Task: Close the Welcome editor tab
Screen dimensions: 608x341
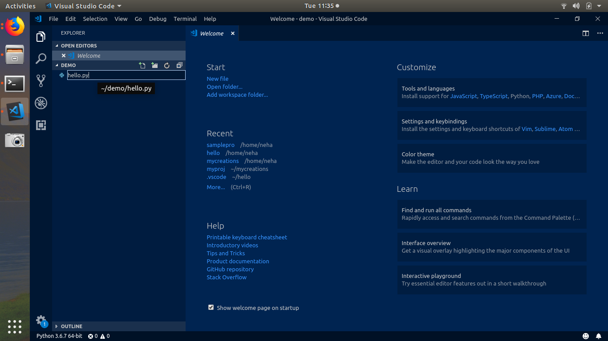Action: tap(232, 33)
